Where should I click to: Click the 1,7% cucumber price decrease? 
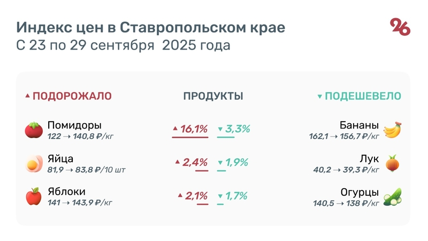[x=236, y=196]
